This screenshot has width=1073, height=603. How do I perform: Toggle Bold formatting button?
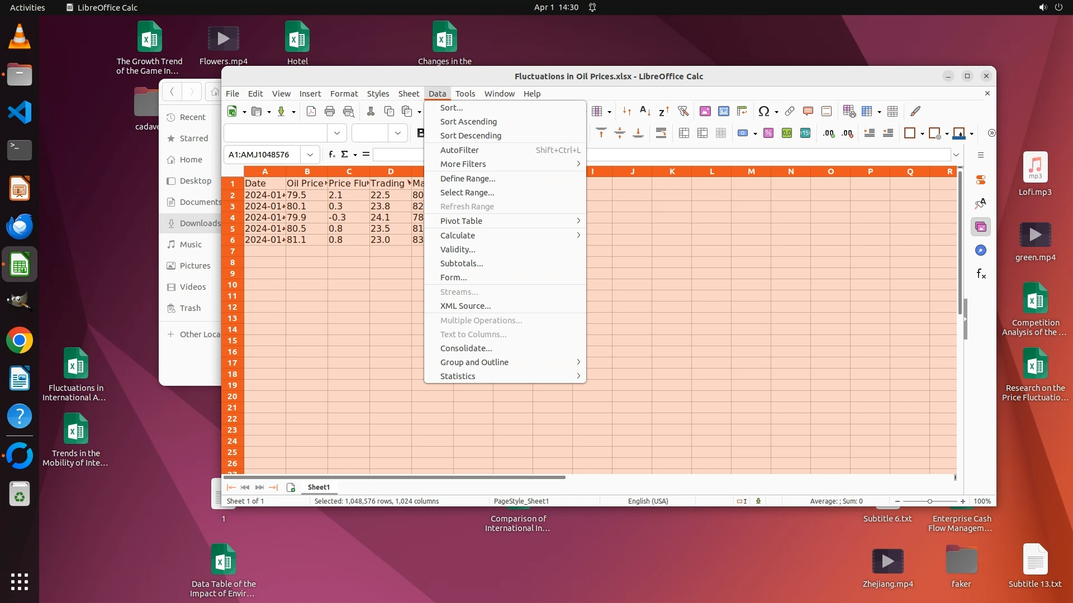[420, 133]
